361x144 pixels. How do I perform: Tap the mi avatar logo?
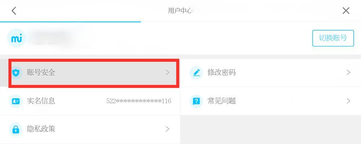[16, 38]
